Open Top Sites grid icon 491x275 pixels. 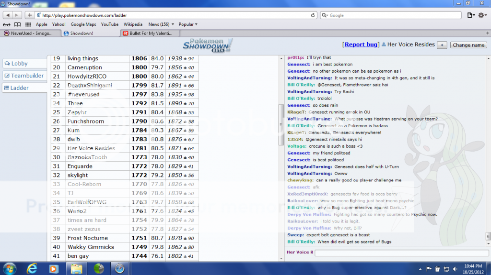pos(28,24)
